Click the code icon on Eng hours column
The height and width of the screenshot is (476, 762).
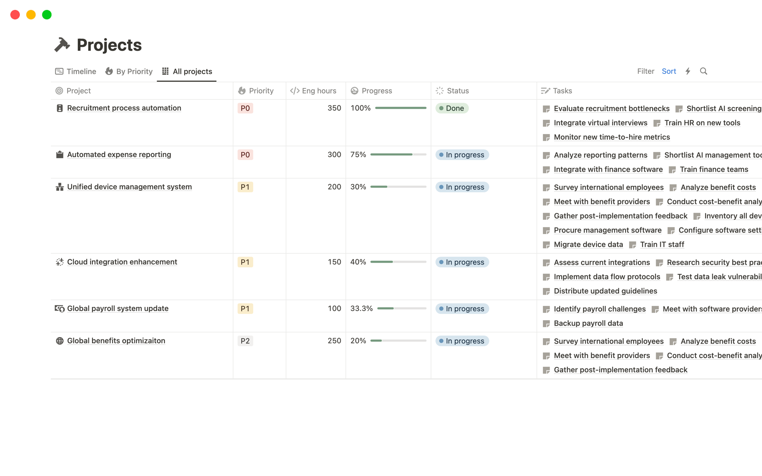point(294,90)
